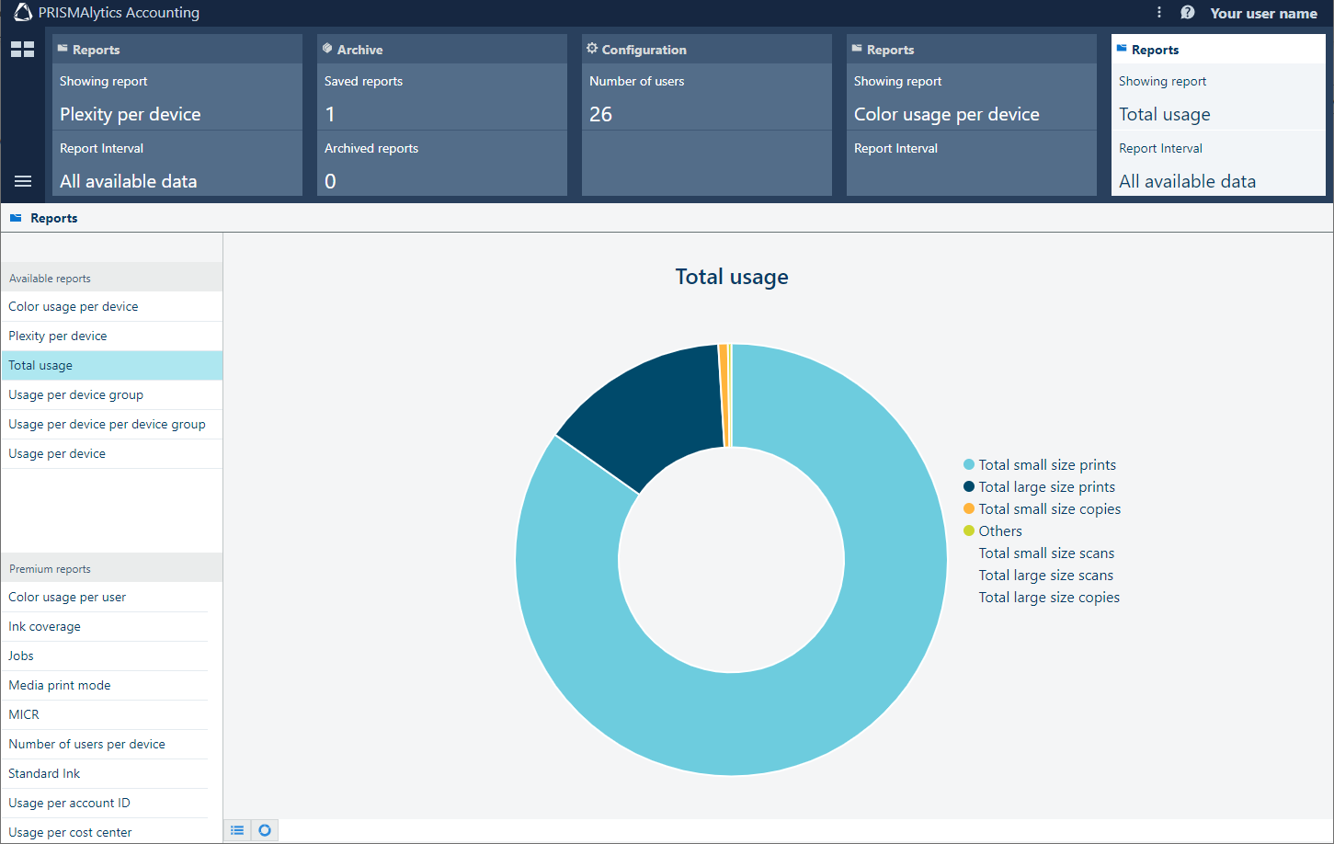
Task: Select the Ink coverage premium report
Action: [44, 626]
